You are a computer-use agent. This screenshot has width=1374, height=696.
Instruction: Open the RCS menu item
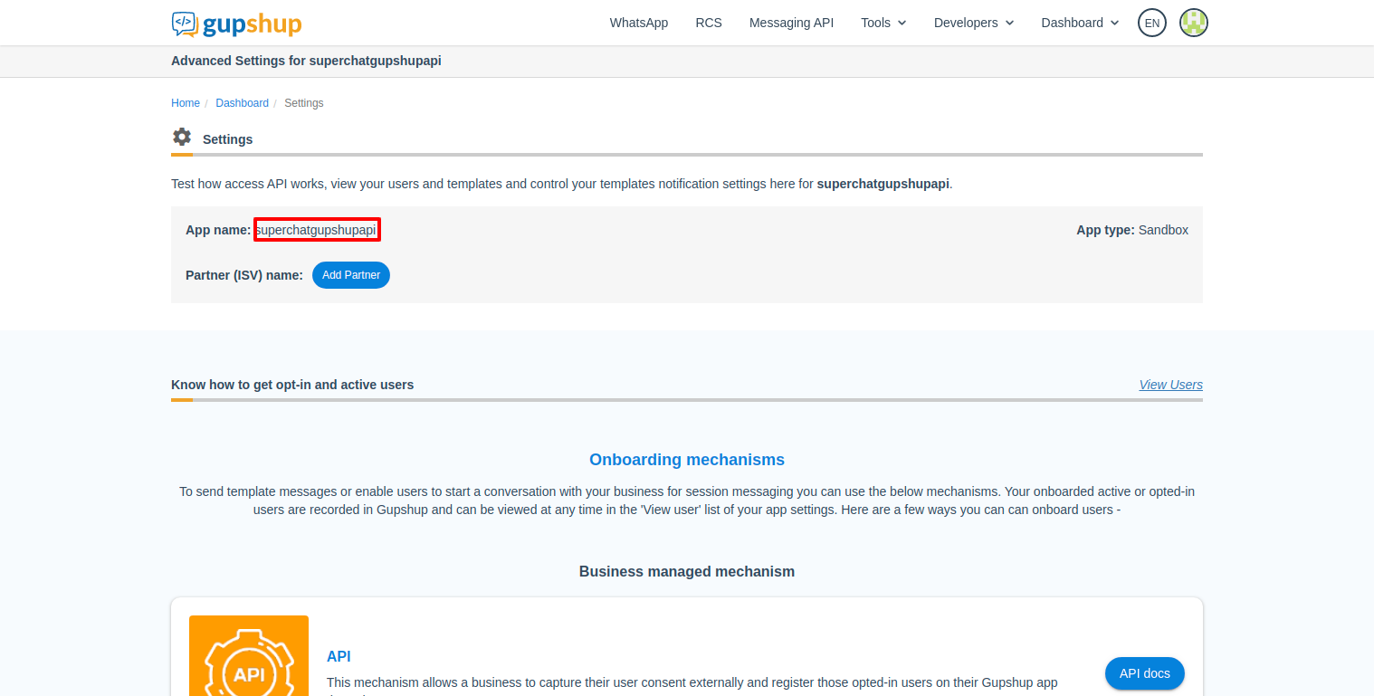[x=709, y=23]
